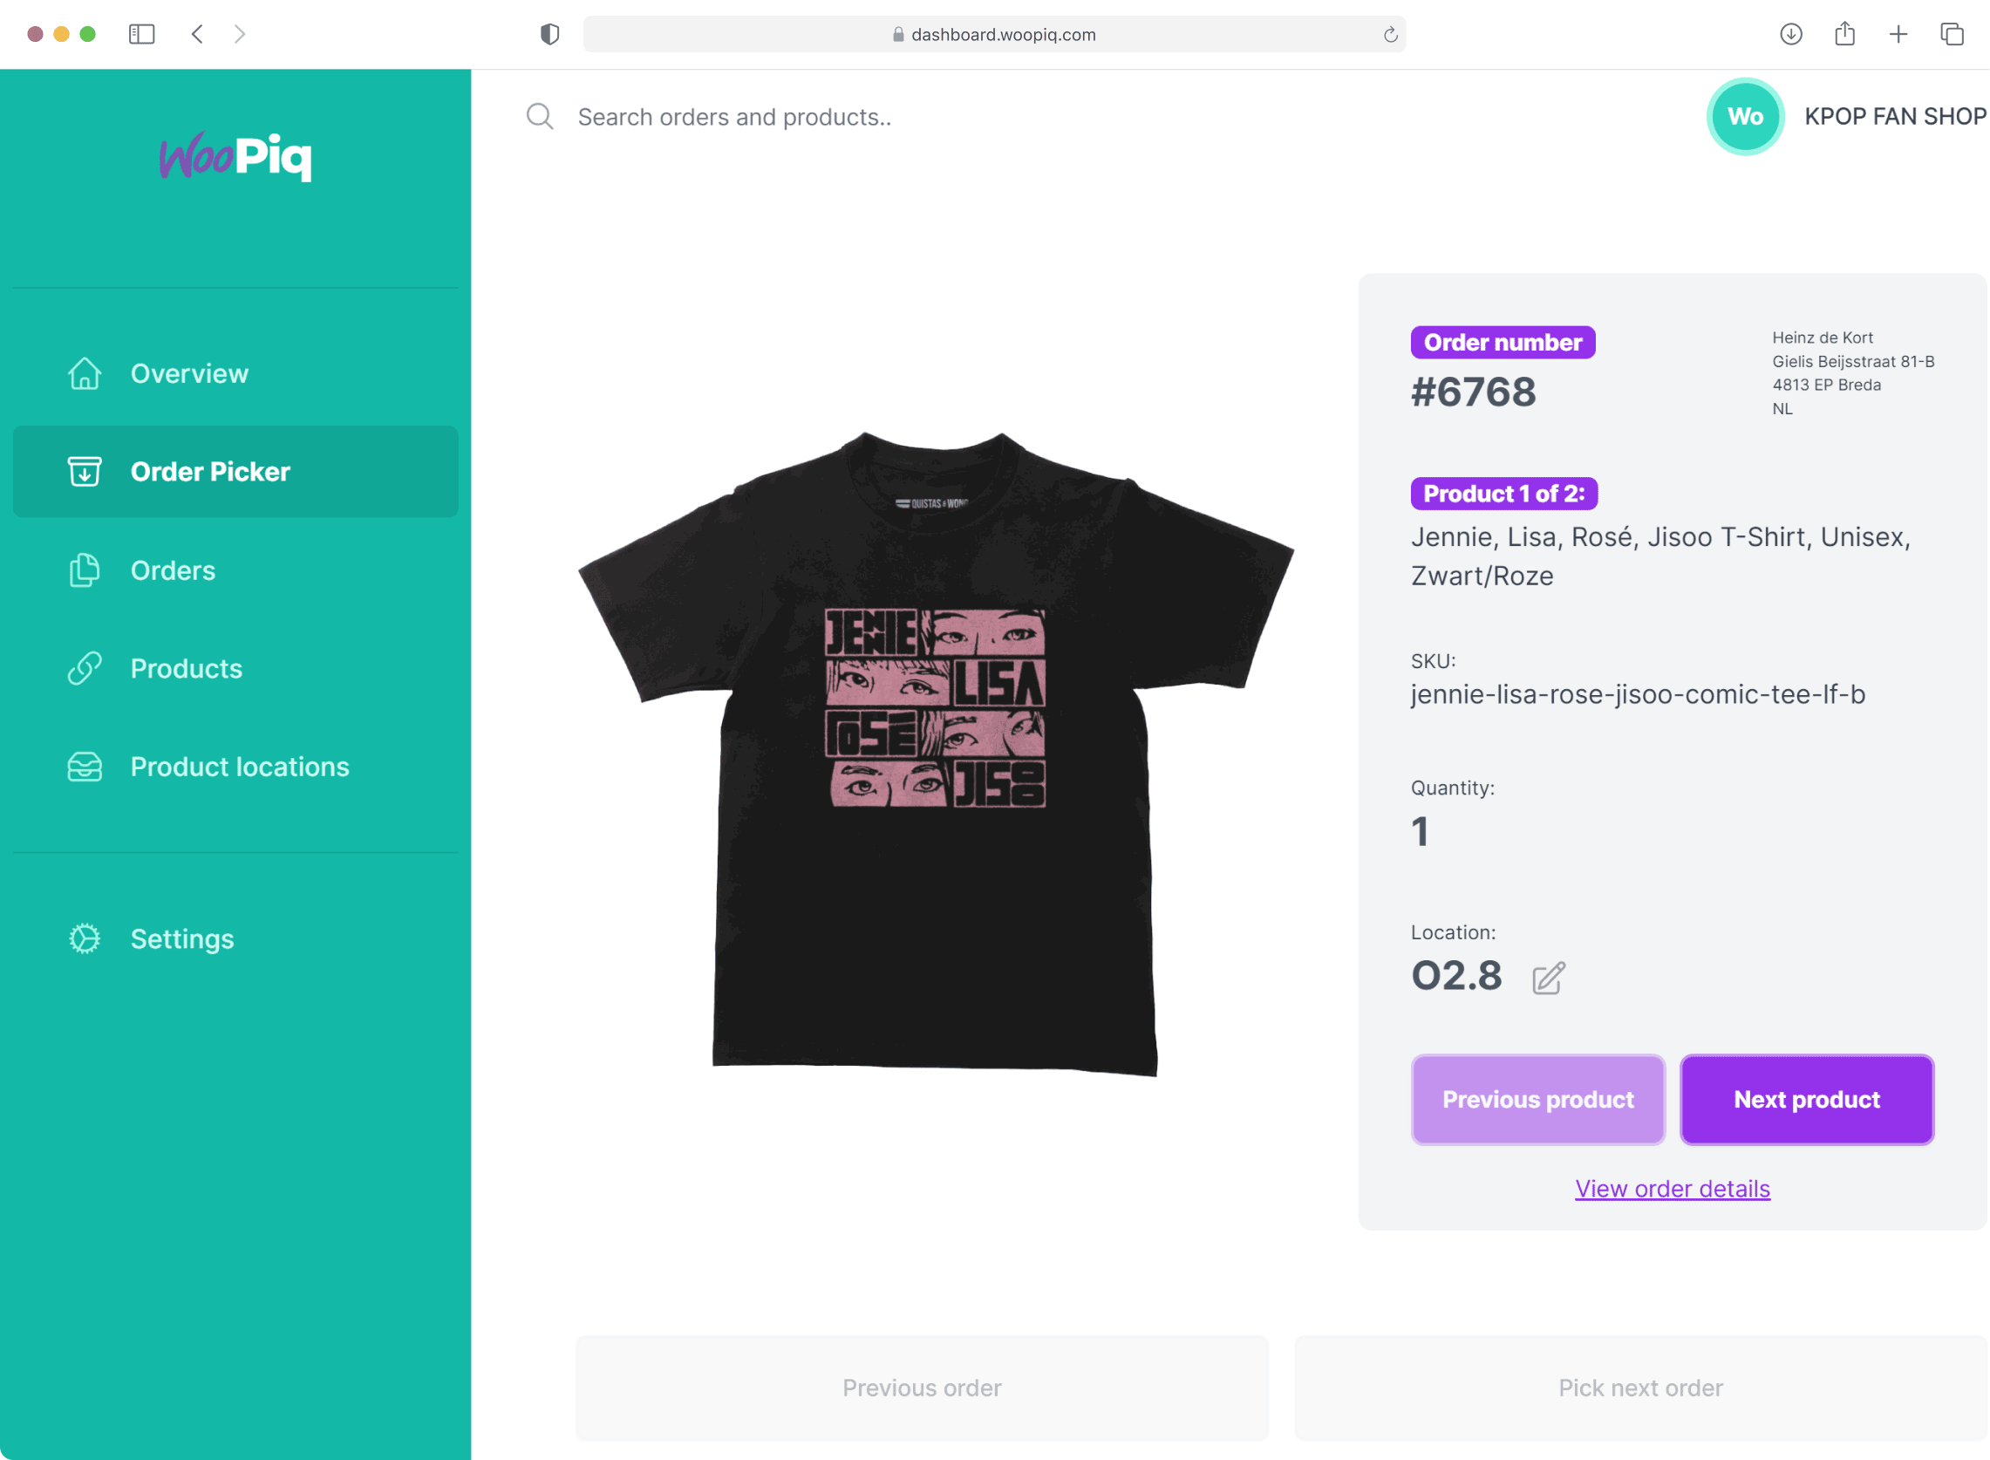Click the edit location pencil icon
The image size is (1990, 1460).
pyautogui.click(x=1548, y=977)
